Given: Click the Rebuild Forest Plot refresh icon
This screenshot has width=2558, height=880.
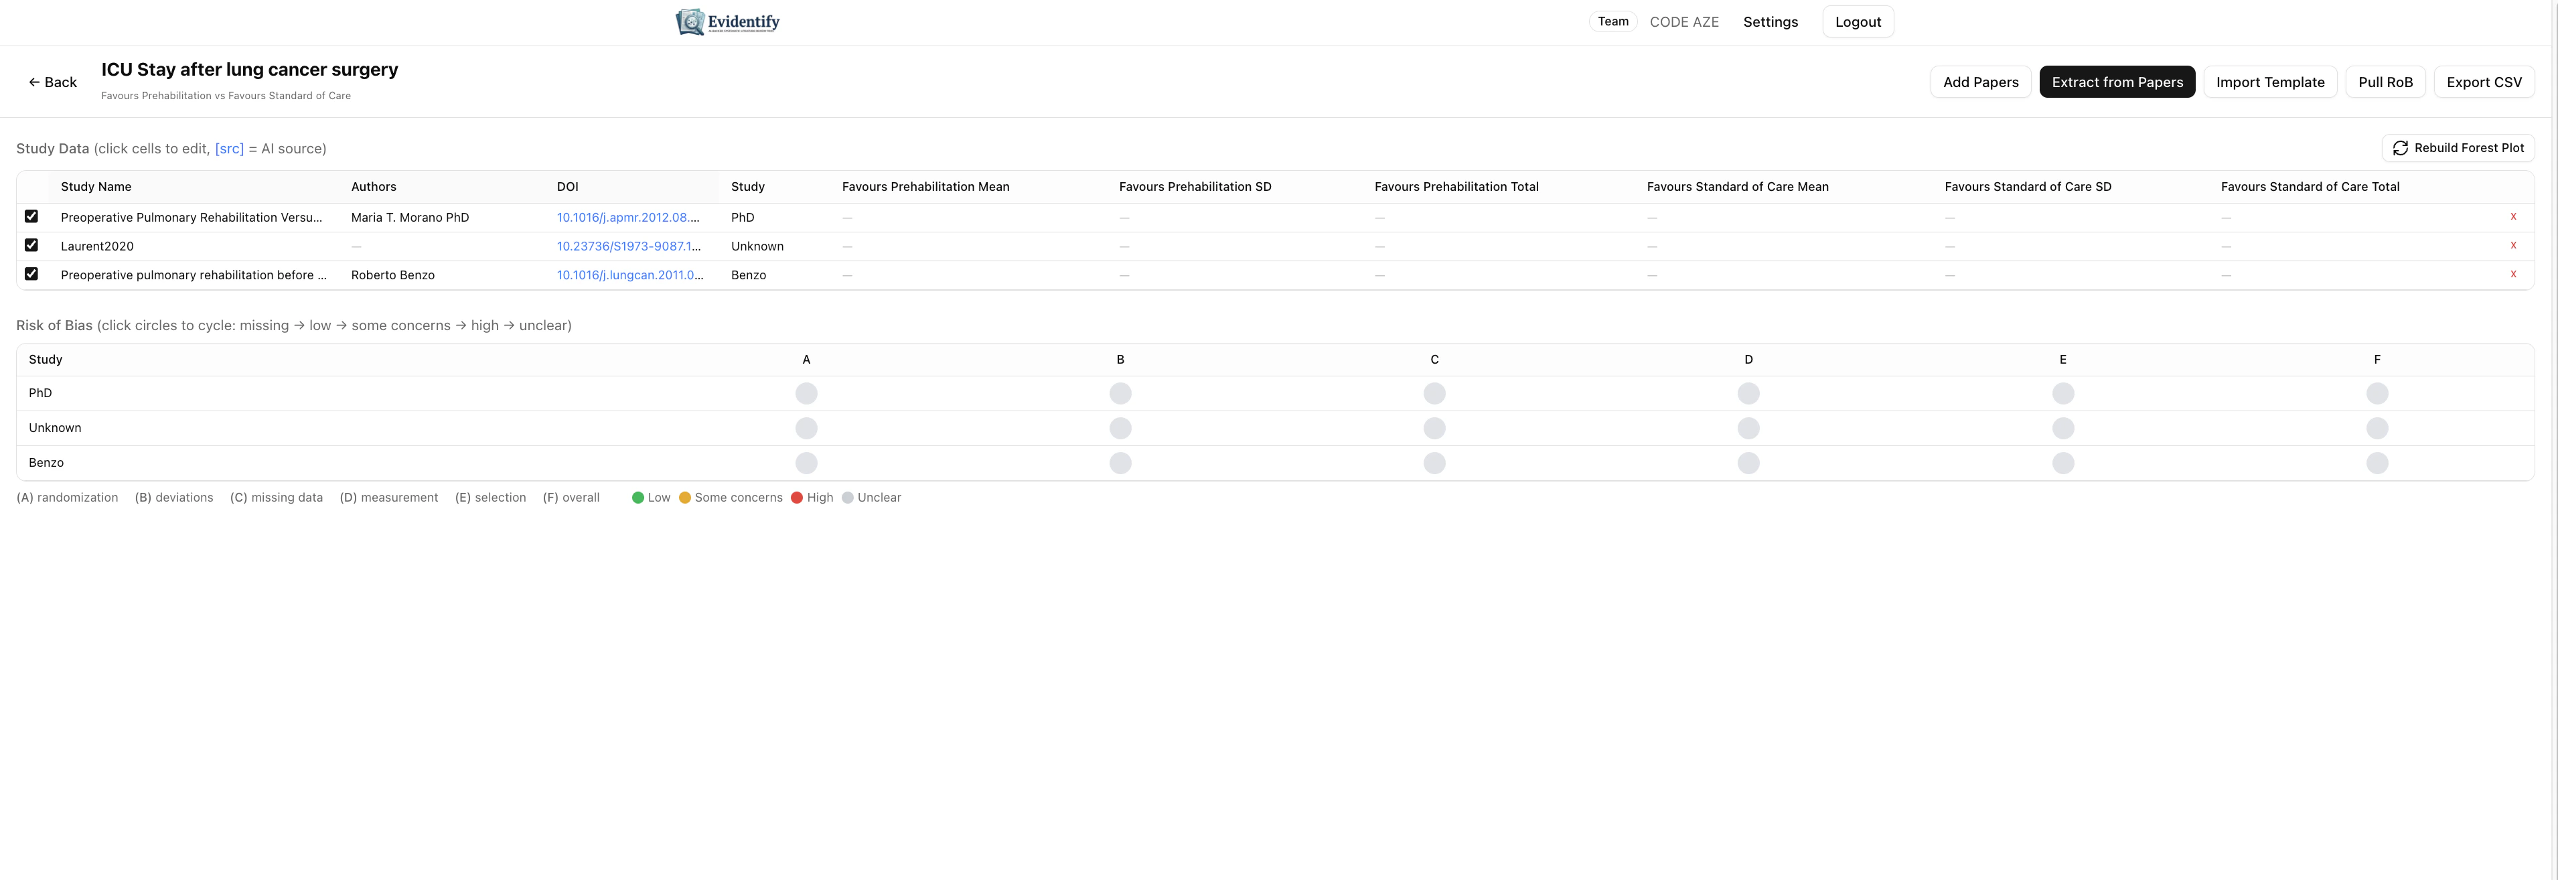Looking at the screenshot, I should click(x=2400, y=148).
